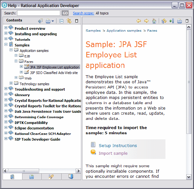Expand the EJB node

point(16,55)
